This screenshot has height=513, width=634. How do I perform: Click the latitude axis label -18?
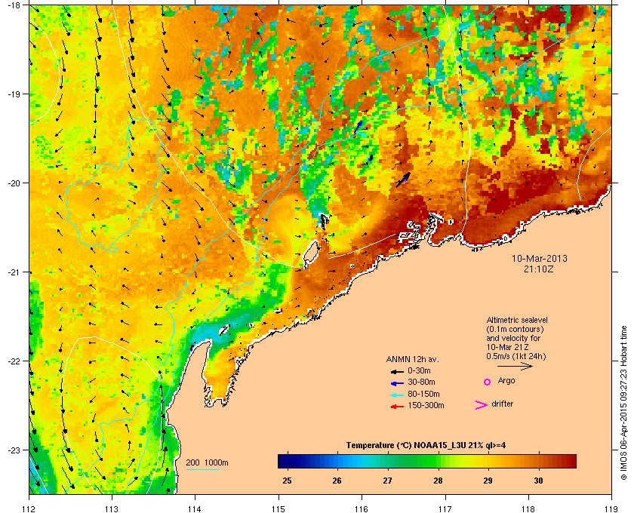pyautogui.click(x=14, y=5)
